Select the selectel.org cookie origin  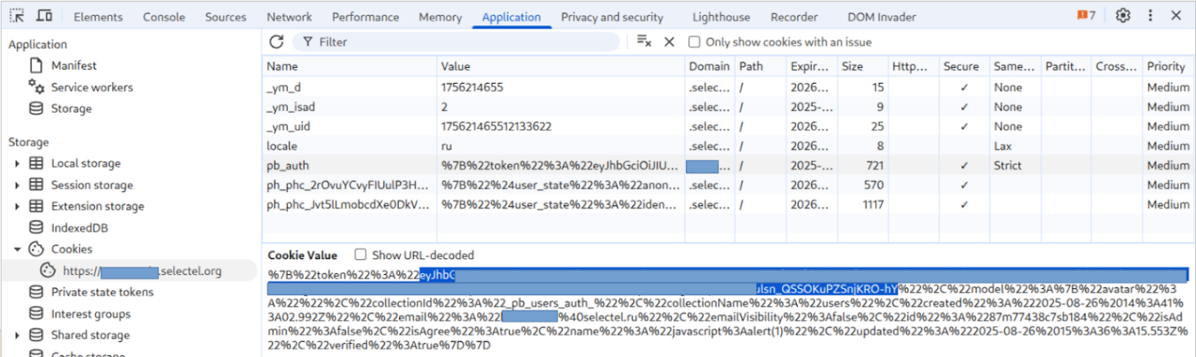coord(141,271)
